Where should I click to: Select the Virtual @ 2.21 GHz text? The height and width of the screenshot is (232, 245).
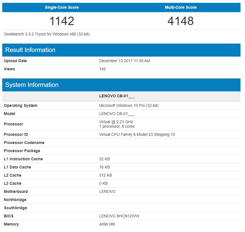click(x=116, y=122)
